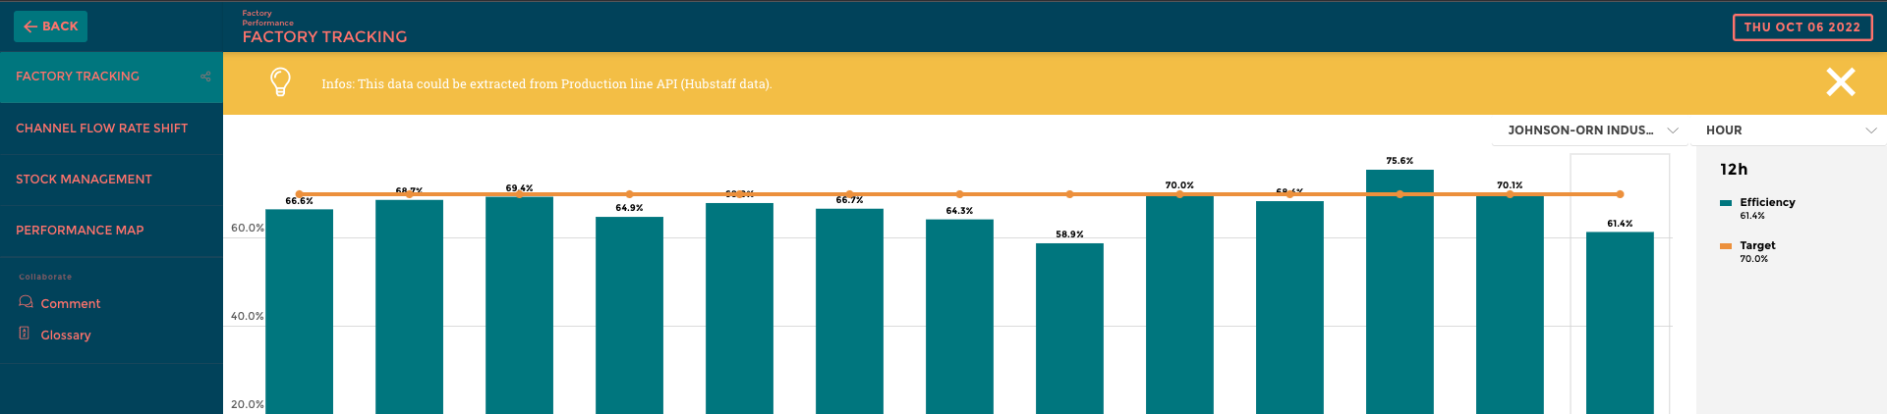Open Channel Flow Rate Shift page

101,129
